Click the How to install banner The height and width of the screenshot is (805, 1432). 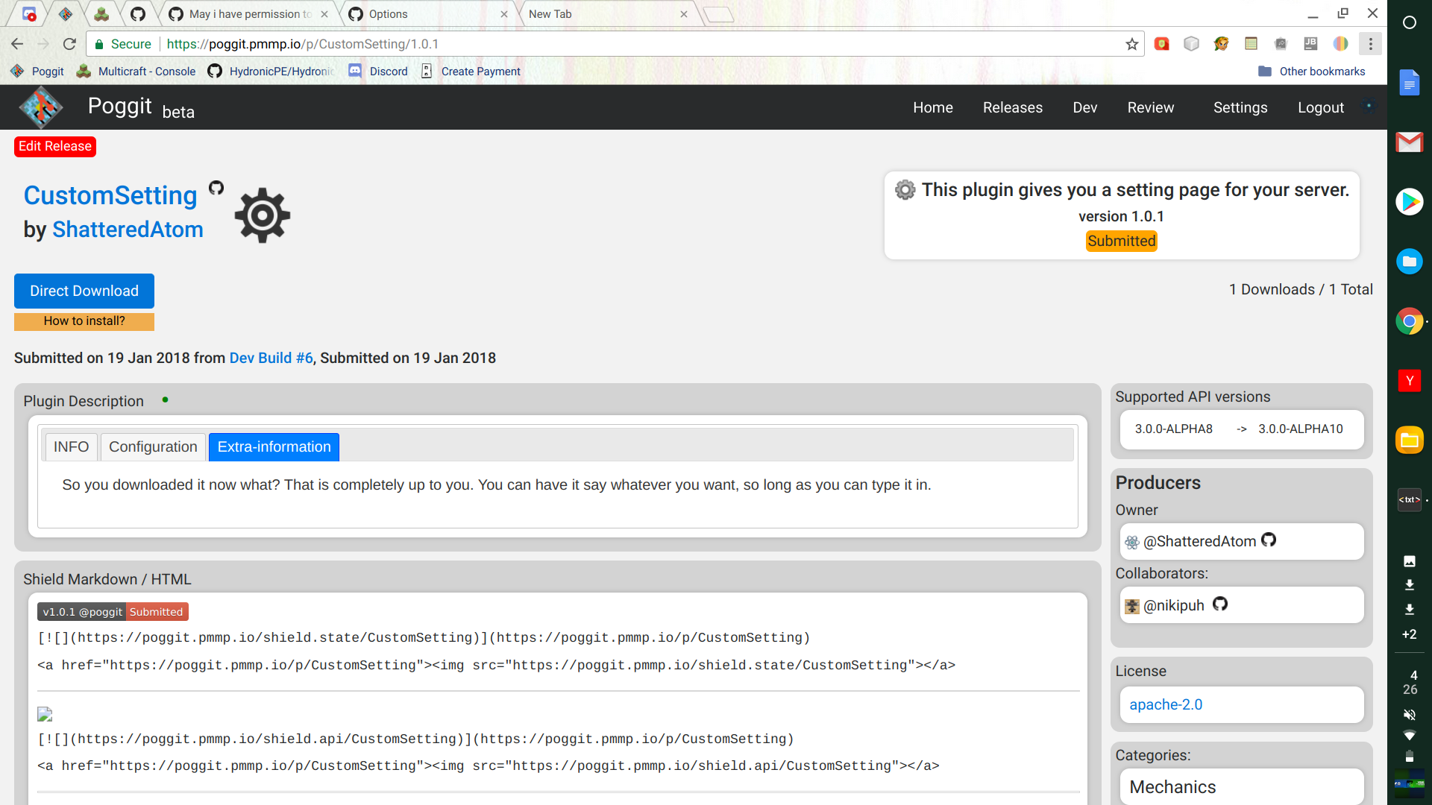[84, 321]
